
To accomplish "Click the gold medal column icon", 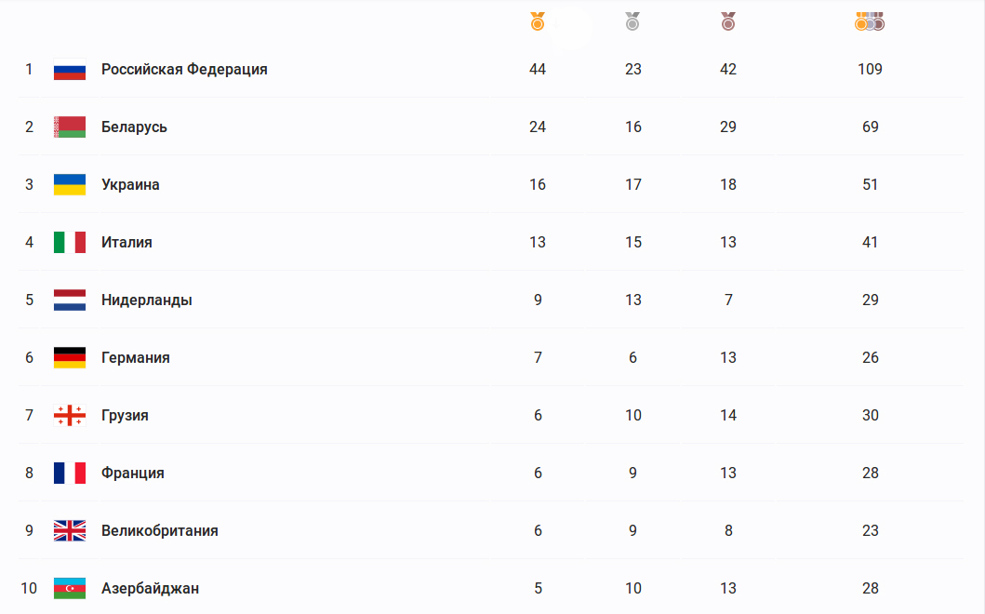I will (538, 20).
